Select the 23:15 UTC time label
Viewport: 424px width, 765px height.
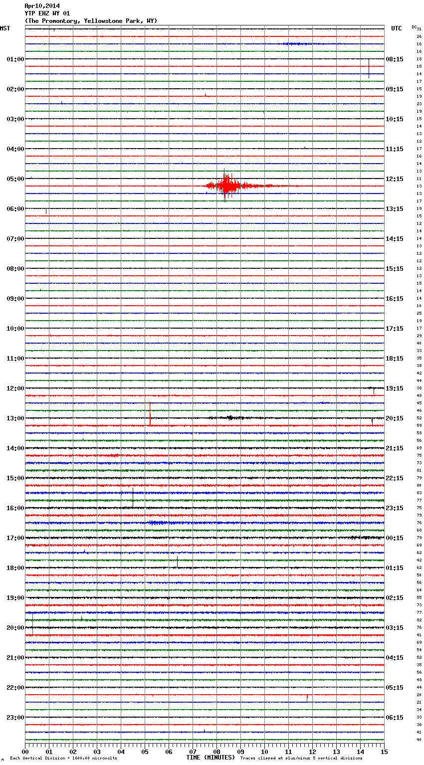click(x=395, y=508)
